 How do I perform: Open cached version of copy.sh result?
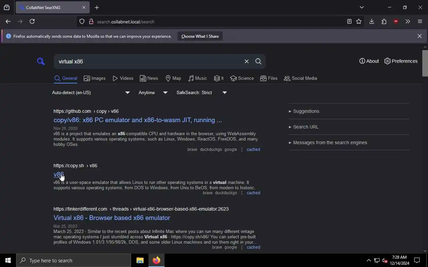pos(253,193)
